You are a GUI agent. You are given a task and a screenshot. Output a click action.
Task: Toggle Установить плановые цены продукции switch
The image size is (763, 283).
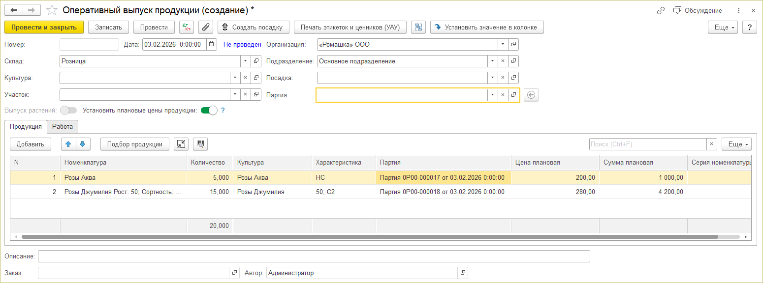pyautogui.click(x=209, y=111)
